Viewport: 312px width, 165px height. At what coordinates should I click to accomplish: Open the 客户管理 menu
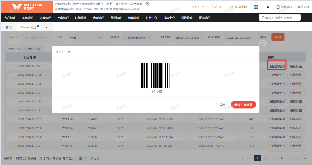[10, 18]
